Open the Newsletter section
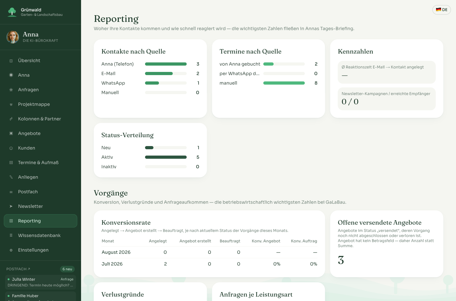Screen dimensions: 456x301 coord(41,206)
